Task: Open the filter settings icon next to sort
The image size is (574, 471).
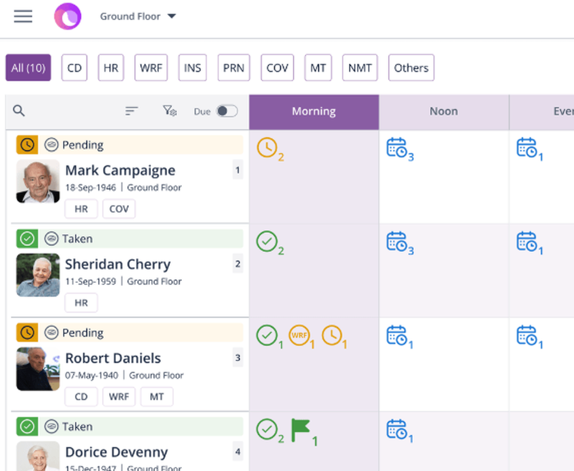Action: point(169,111)
